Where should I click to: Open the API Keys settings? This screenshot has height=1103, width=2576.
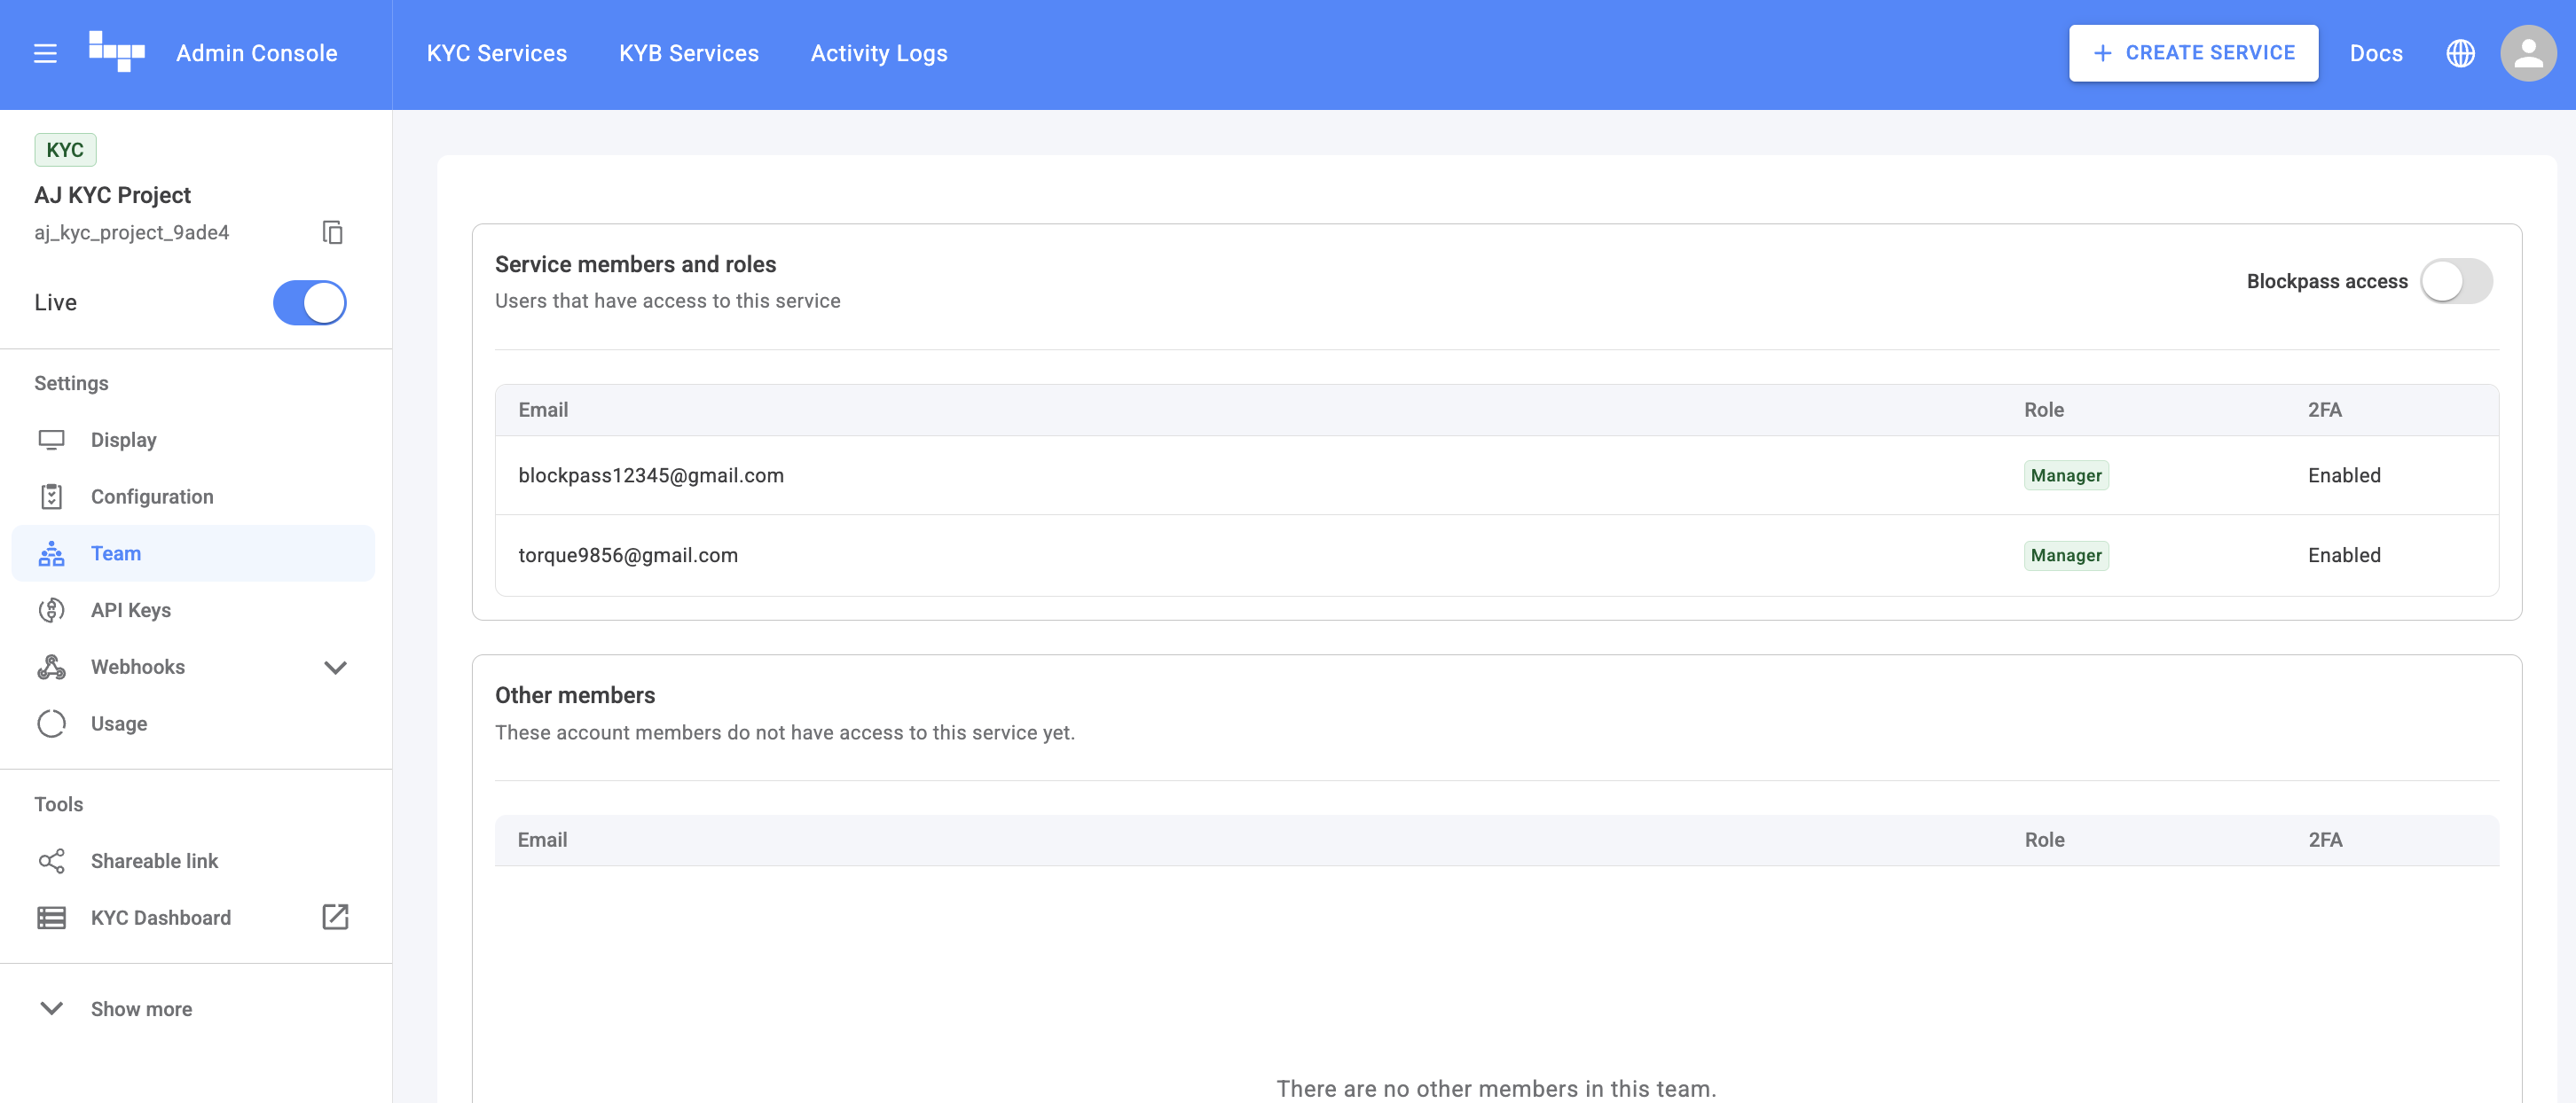[130, 610]
